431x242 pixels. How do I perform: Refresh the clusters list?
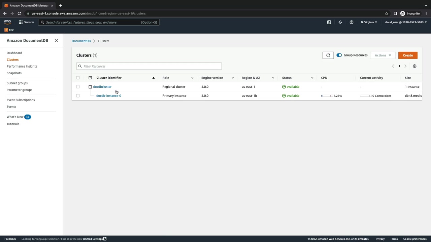coord(328,55)
